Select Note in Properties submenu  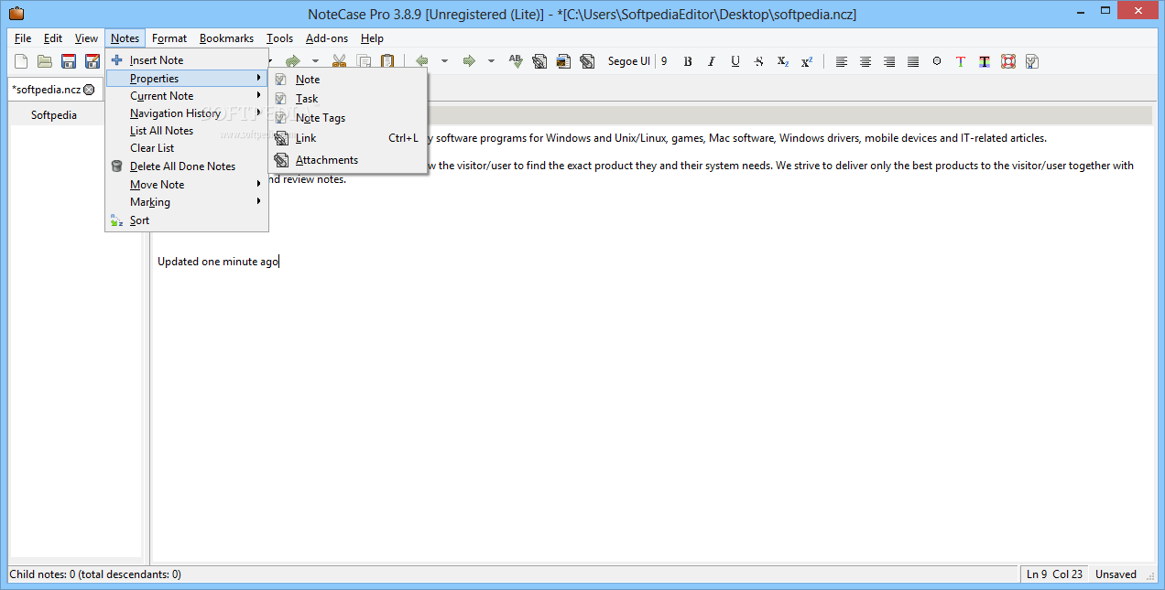point(347,80)
